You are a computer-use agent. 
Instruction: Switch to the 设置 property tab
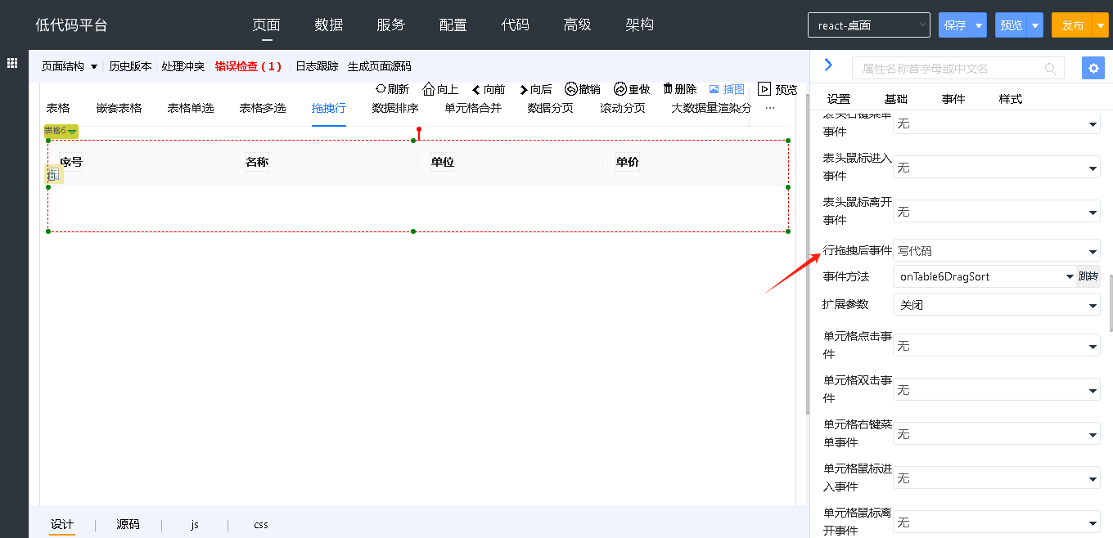[x=839, y=99]
